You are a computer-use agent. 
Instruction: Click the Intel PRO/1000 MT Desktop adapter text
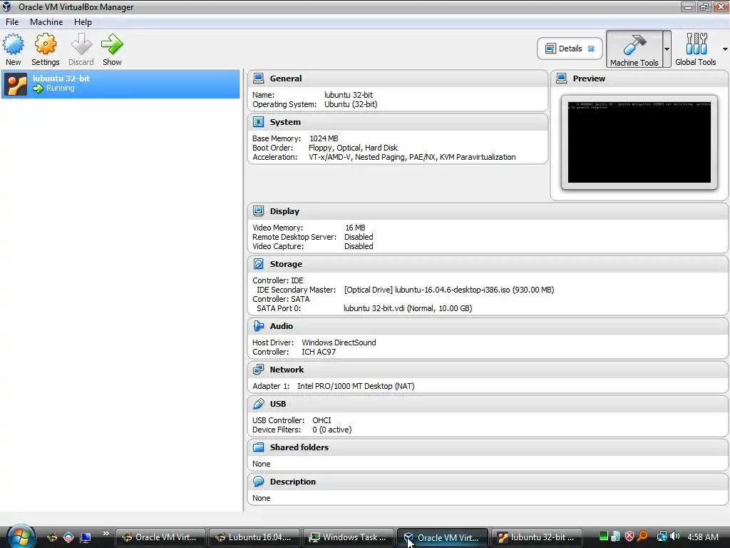(356, 386)
